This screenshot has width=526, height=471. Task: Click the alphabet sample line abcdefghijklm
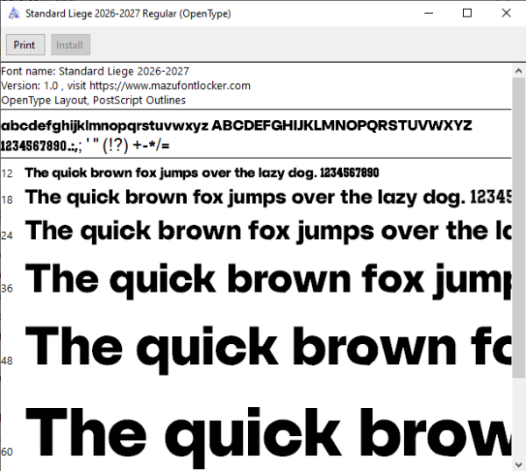(x=237, y=125)
